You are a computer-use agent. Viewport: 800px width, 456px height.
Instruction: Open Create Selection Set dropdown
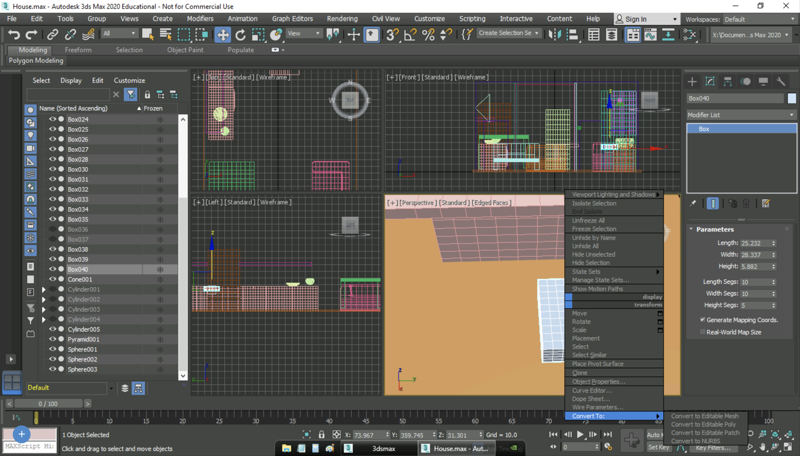pos(508,33)
